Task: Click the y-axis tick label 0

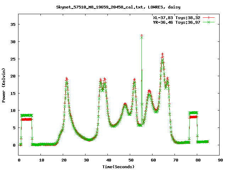Action: click(14, 145)
